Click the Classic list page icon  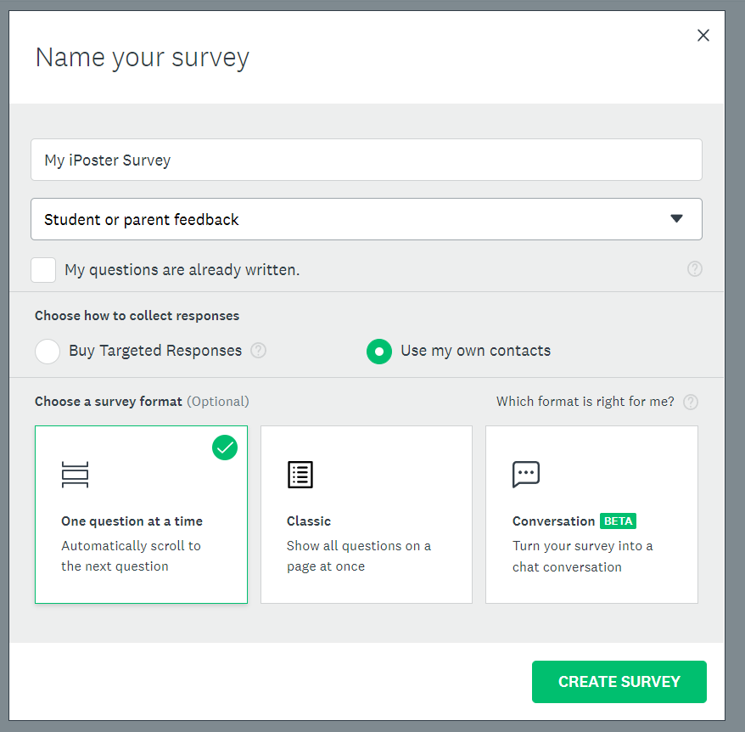coord(300,475)
